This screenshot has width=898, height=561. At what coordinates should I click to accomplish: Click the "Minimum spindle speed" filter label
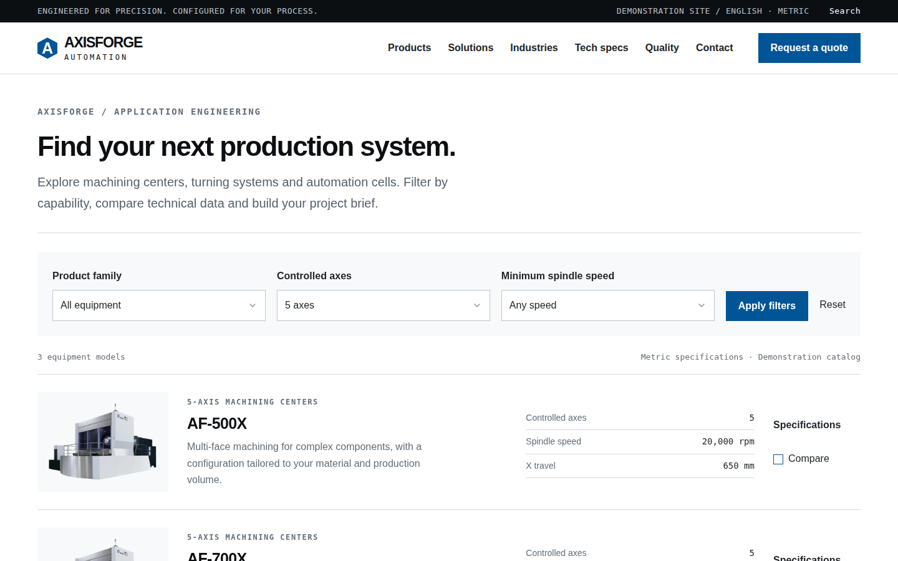(558, 276)
